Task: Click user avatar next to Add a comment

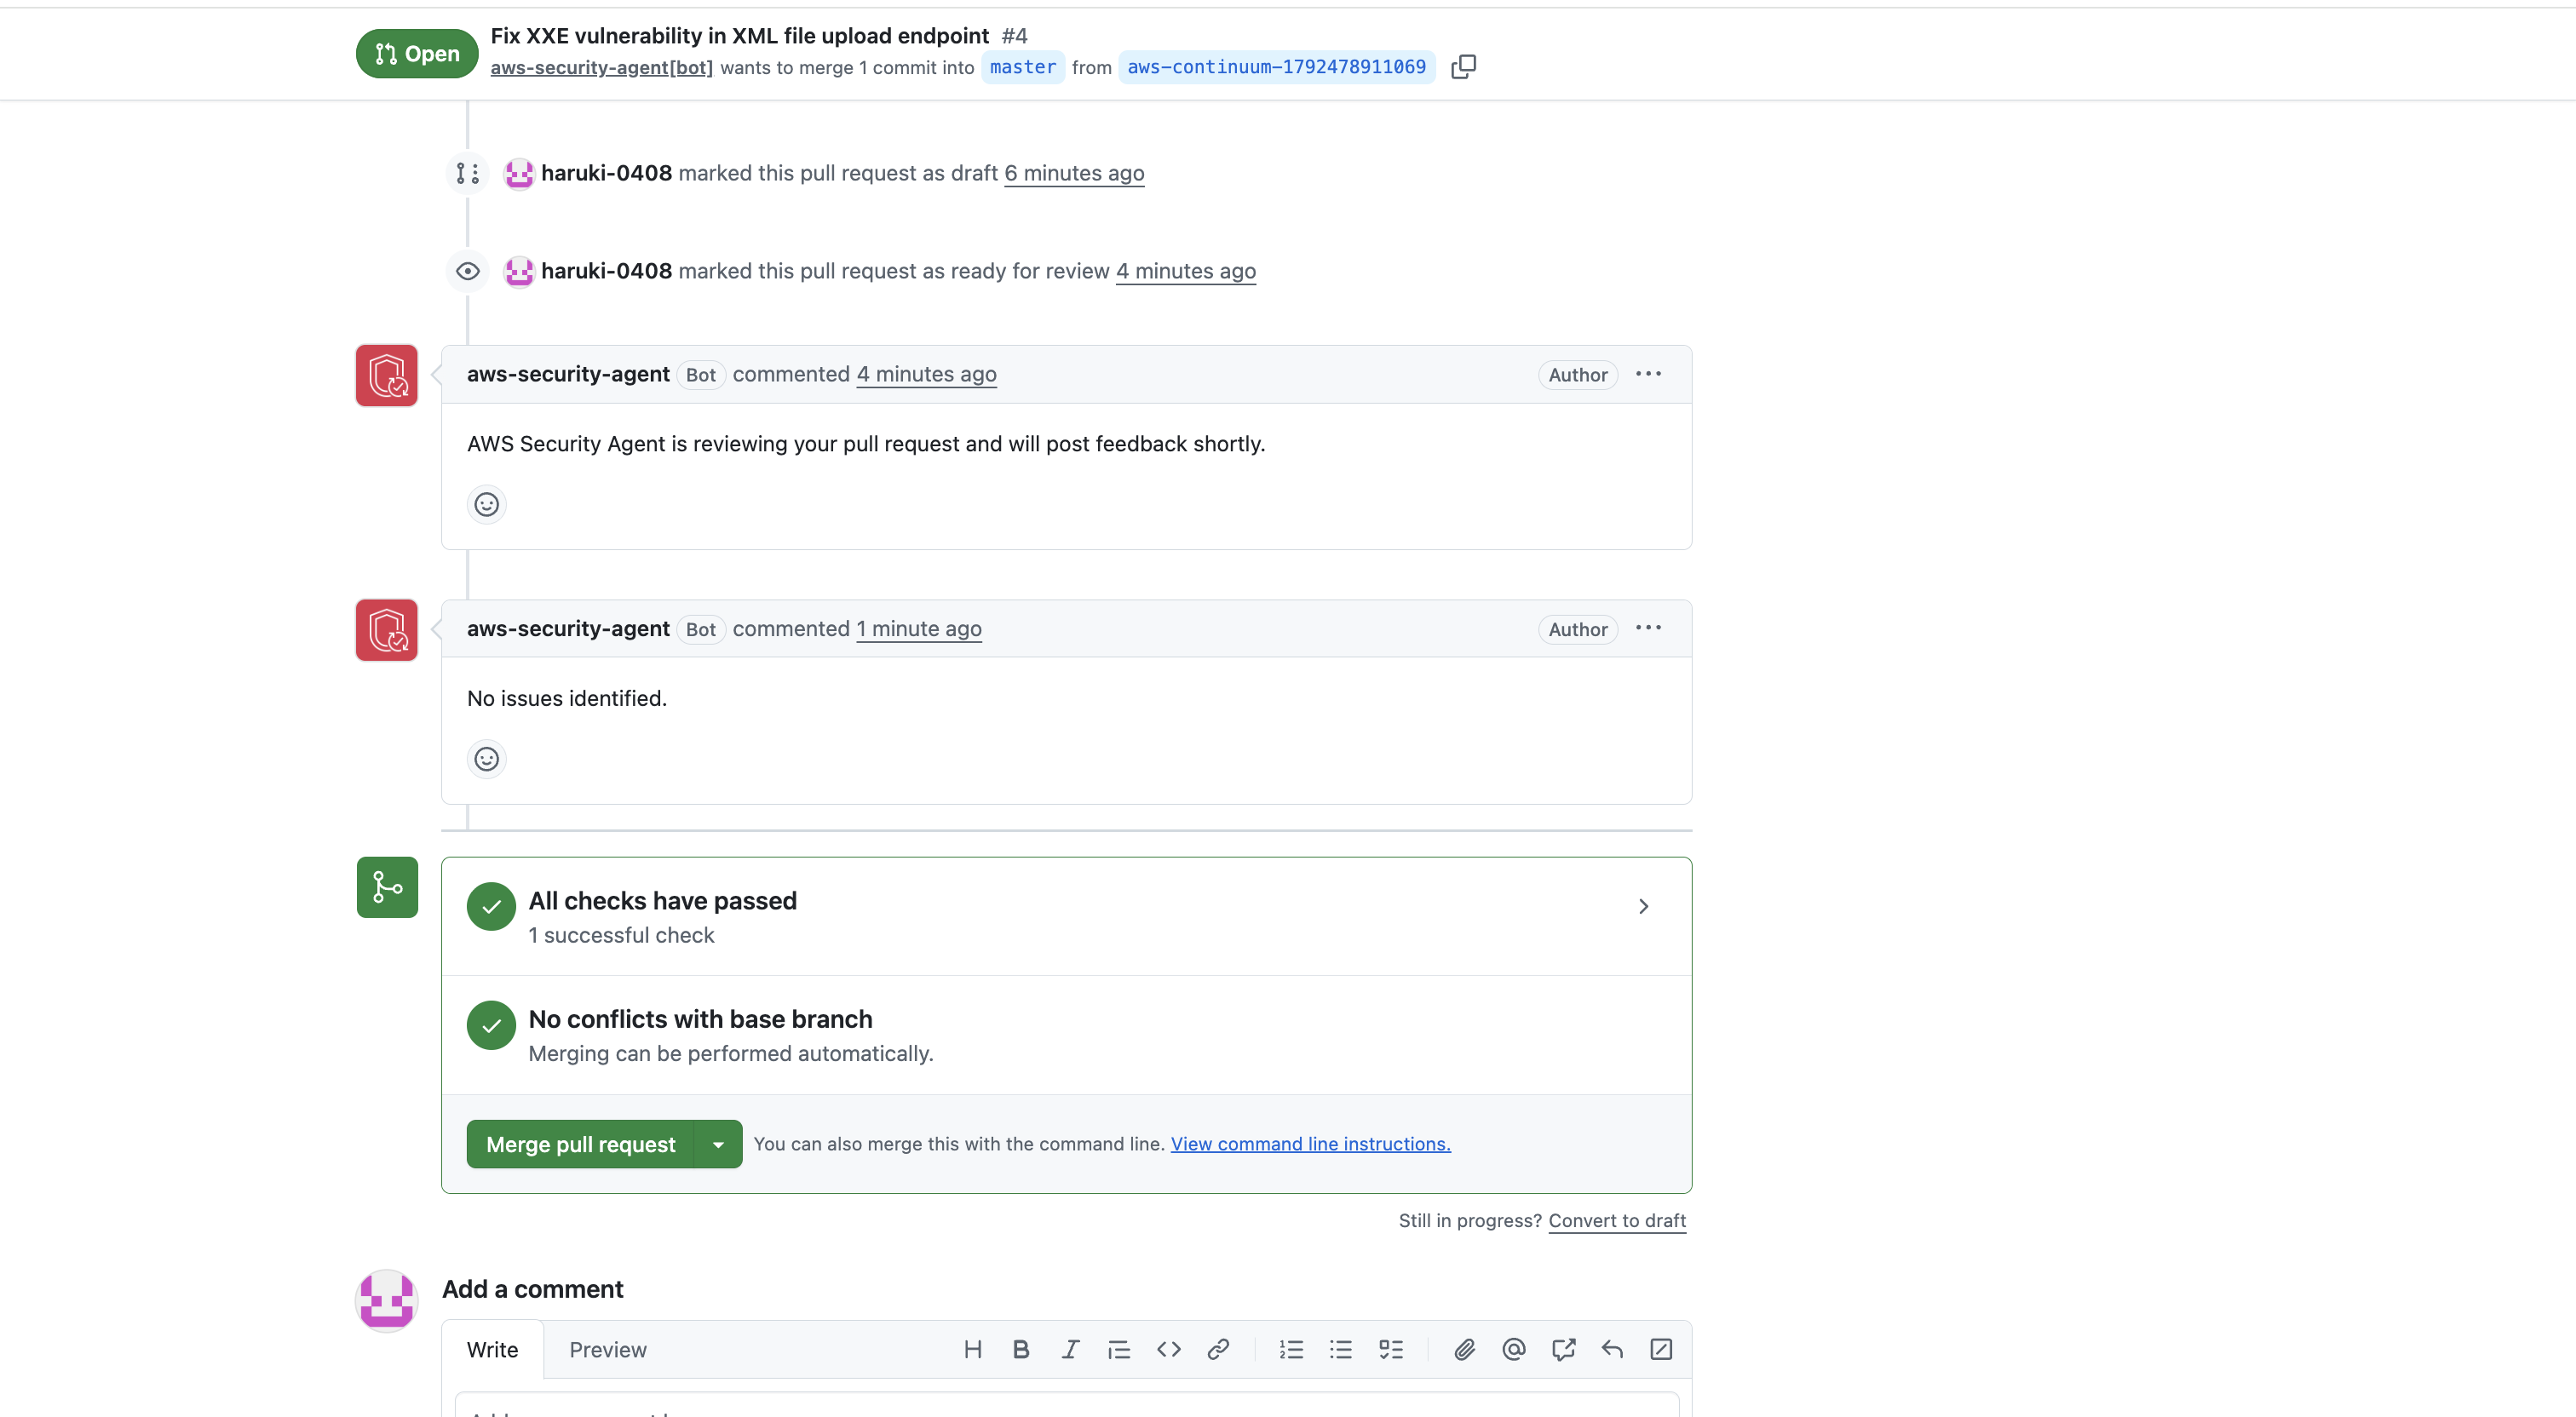Action: (x=386, y=1301)
